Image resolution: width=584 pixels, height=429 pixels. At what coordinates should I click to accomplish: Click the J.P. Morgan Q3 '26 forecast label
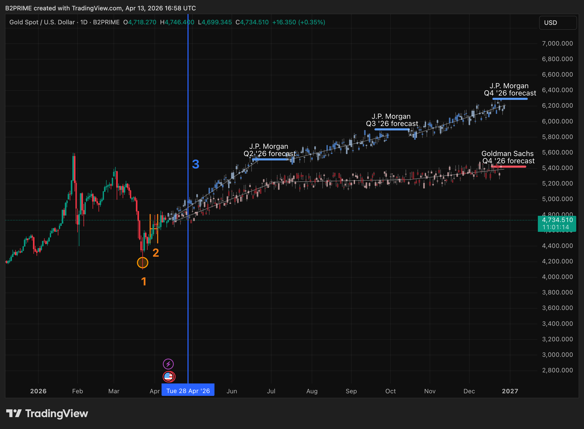click(392, 120)
